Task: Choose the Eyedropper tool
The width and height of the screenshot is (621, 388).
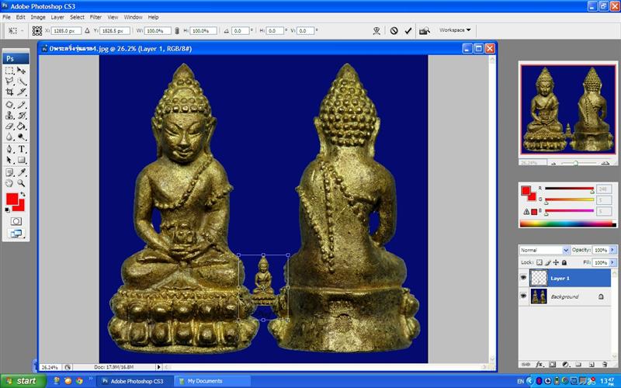Action: coord(22,172)
